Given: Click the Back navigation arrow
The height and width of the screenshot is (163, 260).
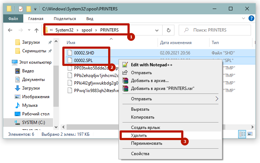Looking at the screenshot, I should [10, 30].
